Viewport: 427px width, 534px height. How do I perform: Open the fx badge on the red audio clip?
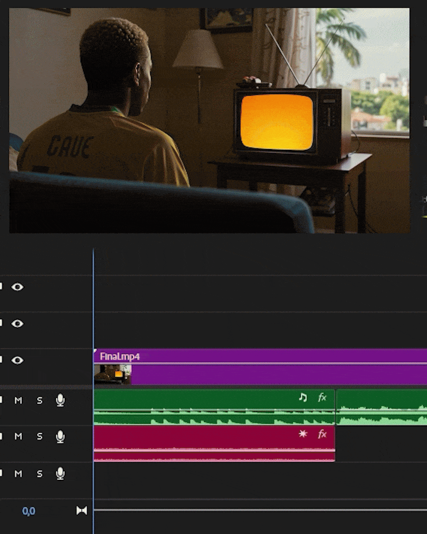322,434
